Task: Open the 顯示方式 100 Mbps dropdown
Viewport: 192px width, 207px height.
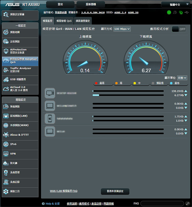Action: 122,29
